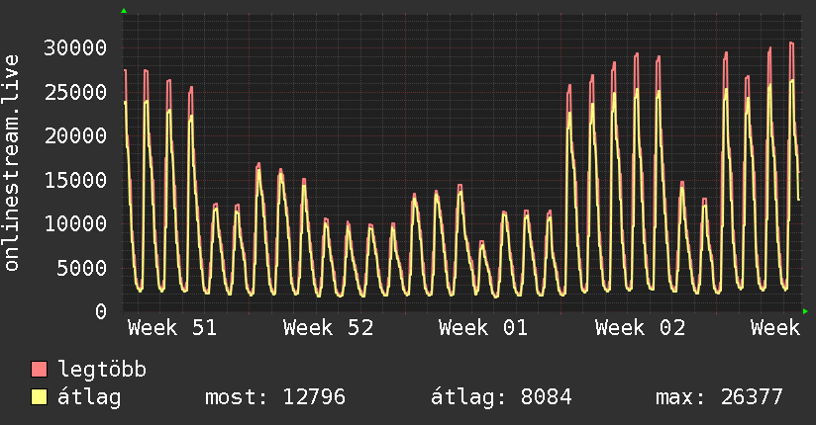816x425 pixels.
Task: Select the átlag legend label next to yellow swatch
Action: point(89,397)
